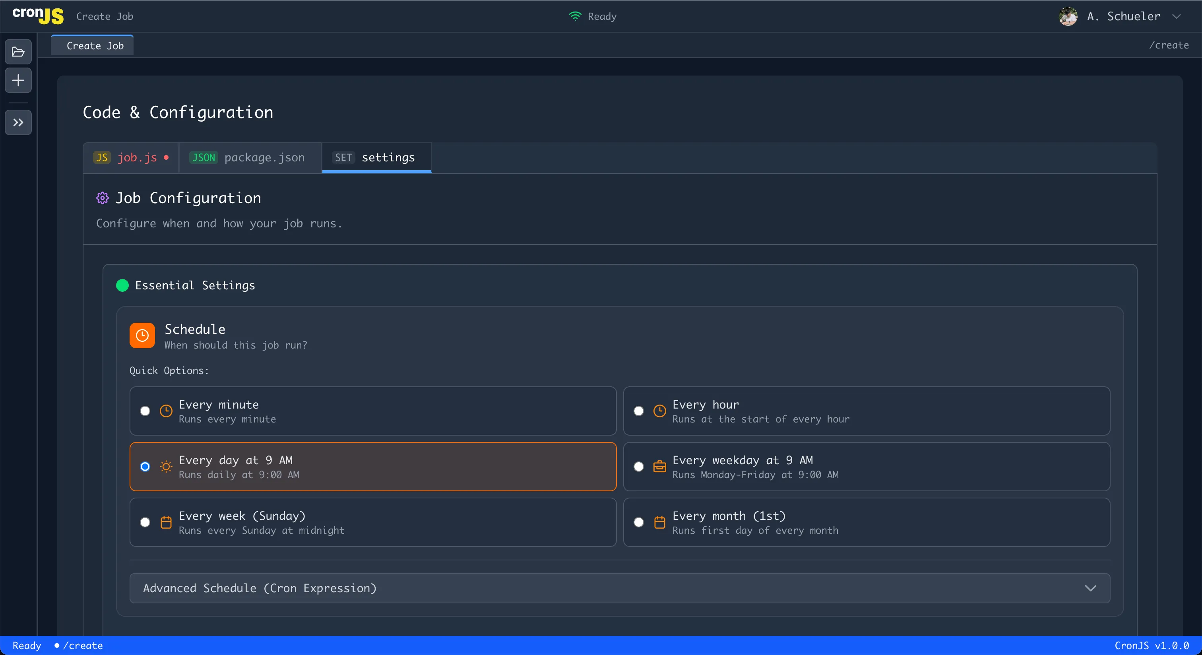Expand the sidebar with the double-chevron icon
This screenshot has width=1202, height=655.
[x=18, y=122]
